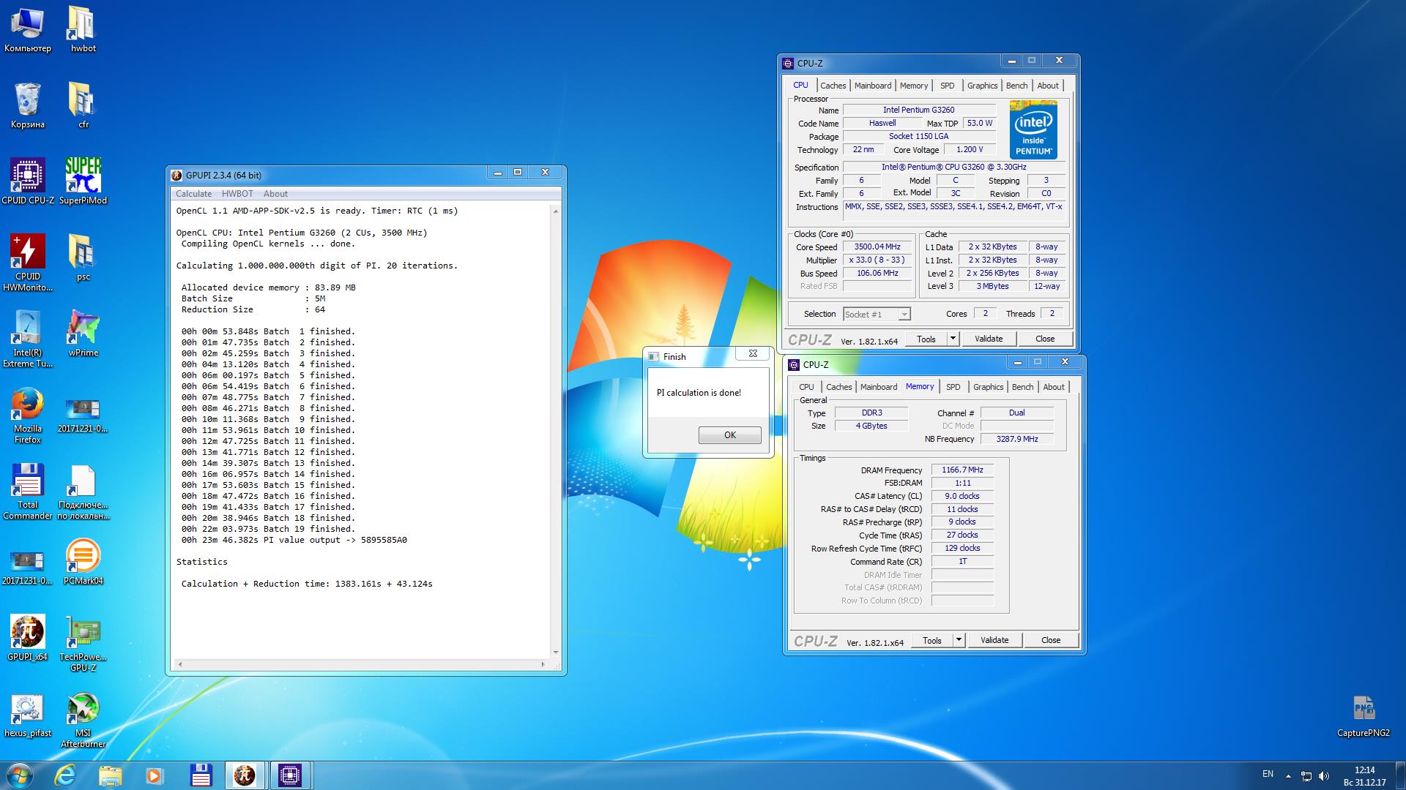Open Bench tab in bottom CPU-Z window
Screen dimensions: 1406x790
(x=1022, y=387)
